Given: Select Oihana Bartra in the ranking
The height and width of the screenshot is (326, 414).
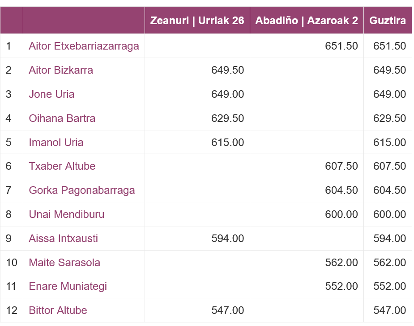Looking at the screenshot, I should coord(62,118).
